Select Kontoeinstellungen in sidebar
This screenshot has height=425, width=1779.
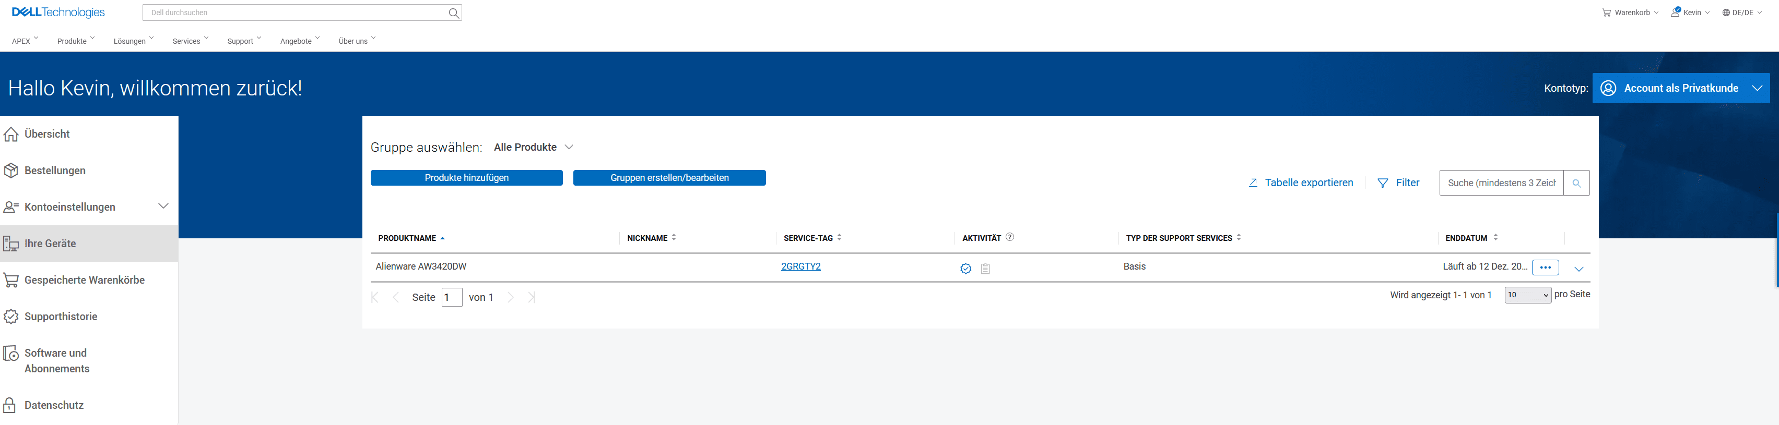point(70,207)
